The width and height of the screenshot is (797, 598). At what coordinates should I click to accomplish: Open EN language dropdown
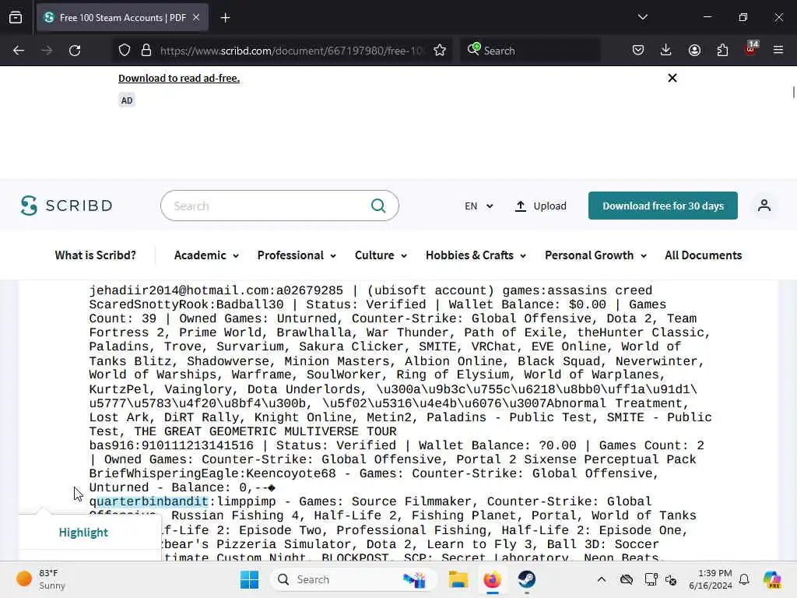tap(479, 206)
